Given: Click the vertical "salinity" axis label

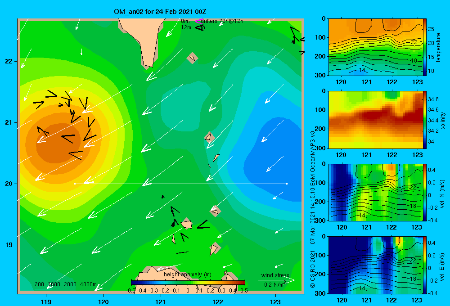Looking at the screenshot, I should 443,121.
